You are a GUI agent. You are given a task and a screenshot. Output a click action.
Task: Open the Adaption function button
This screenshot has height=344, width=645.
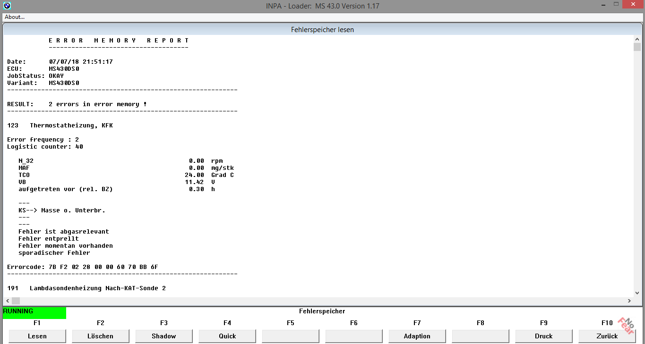pos(417,336)
